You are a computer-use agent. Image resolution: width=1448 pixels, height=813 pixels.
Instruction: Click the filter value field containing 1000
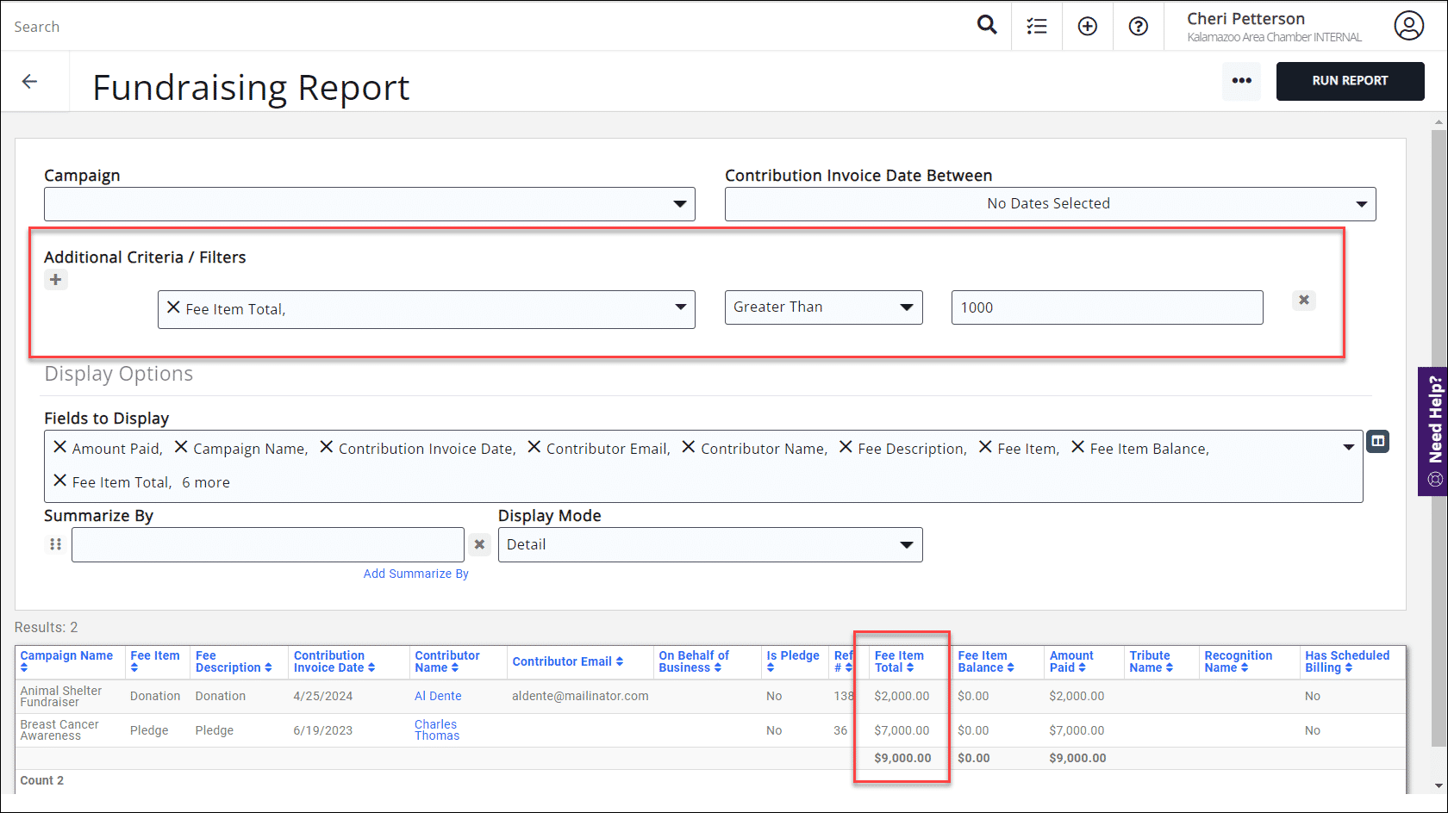point(1107,308)
